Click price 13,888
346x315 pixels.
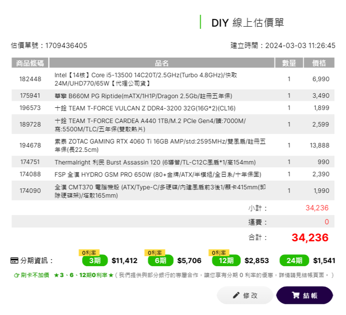pos(319,145)
